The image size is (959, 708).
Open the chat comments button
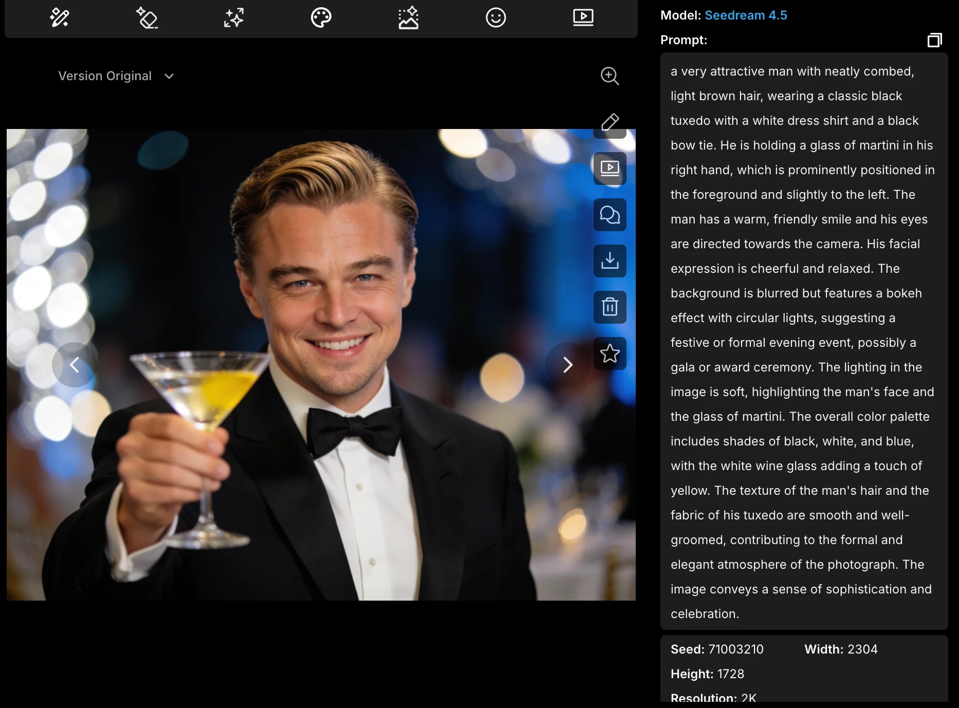610,215
